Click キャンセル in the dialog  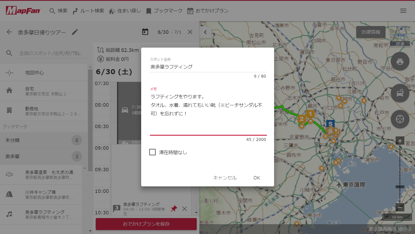(225, 178)
